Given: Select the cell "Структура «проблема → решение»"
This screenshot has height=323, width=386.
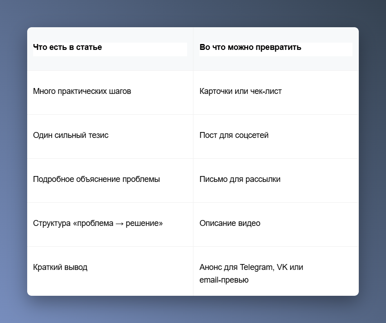Looking at the screenshot, I should coord(110,225).
